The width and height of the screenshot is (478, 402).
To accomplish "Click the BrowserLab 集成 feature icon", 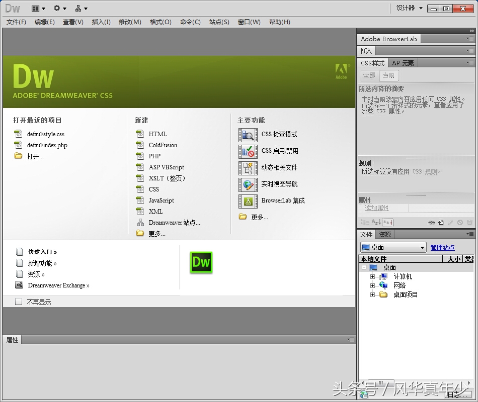I will [x=248, y=202].
